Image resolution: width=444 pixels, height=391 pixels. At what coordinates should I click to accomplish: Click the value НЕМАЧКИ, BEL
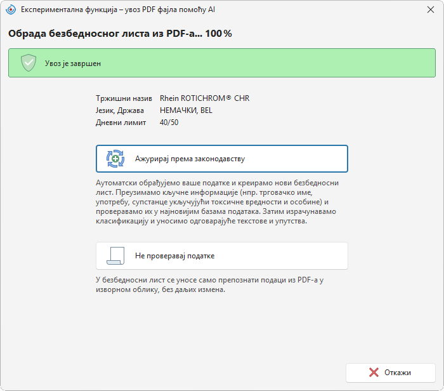[x=186, y=110]
